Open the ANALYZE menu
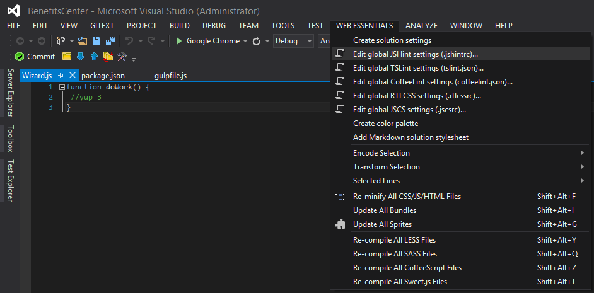The image size is (594, 293). point(421,26)
